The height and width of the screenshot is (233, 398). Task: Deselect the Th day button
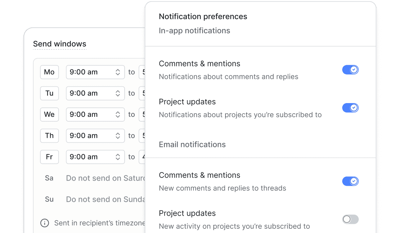pyautogui.click(x=49, y=136)
